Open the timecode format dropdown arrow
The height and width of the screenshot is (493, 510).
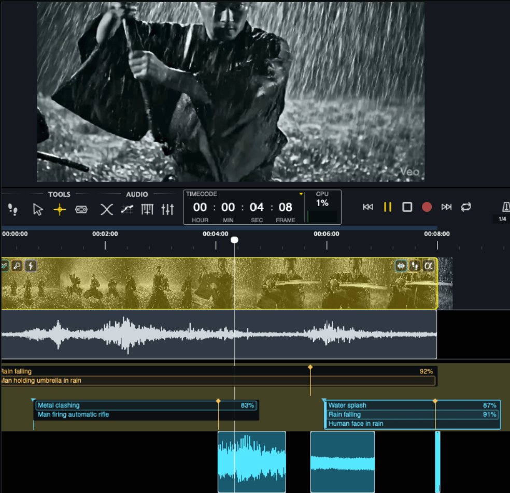(x=301, y=194)
